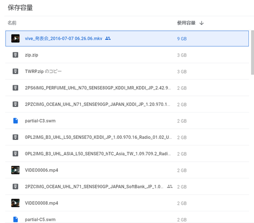This screenshot has width=254, height=223.
Task: Select 0PL2IMG_B3_UHL_L50_SENSE70_KDDI_JP file name
Action: pos(99,137)
